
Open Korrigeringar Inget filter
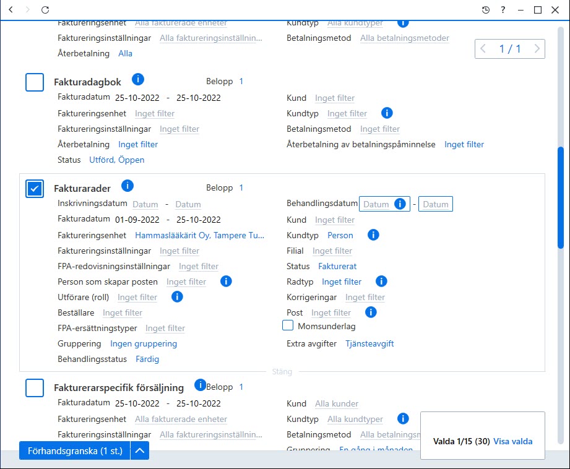[x=365, y=298]
